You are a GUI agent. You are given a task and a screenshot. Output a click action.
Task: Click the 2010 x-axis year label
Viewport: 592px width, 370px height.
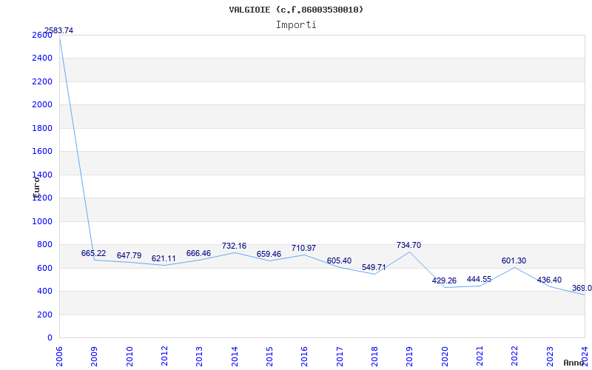pyautogui.click(x=129, y=356)
